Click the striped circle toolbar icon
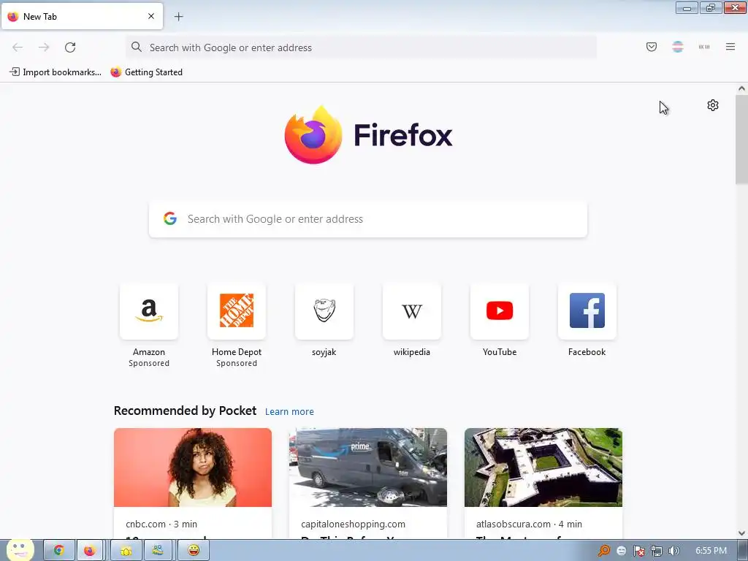Image resolution: width=748 pixels, height=561 pixels. tap(677, 47)
